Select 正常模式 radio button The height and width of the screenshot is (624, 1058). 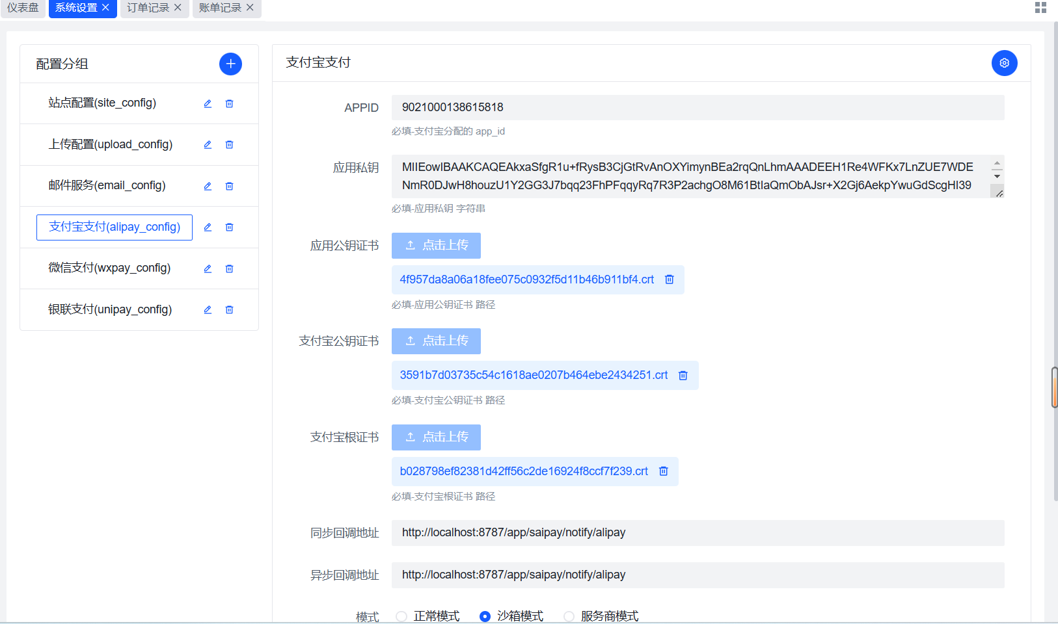[x=401, y=616]
